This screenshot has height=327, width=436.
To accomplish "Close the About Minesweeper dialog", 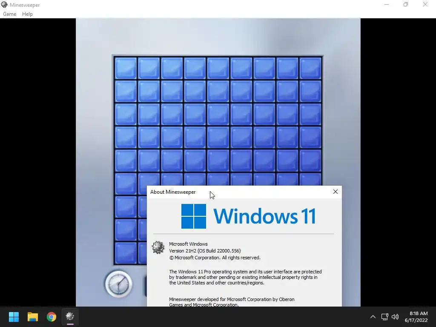I will coord(336,192).
